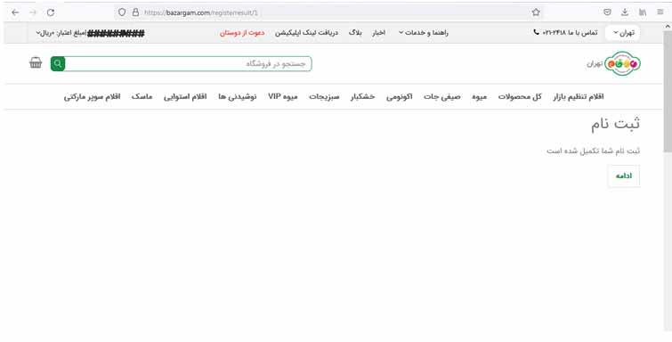Open the shopping basket icon
This screenshot has width=672, height=342.
tap(36, 62)
